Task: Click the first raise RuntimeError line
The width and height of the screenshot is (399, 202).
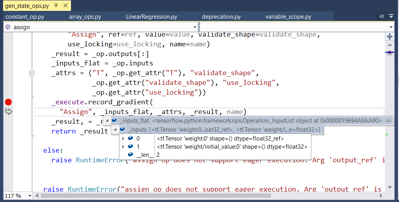Action: (x=218, y=160)
